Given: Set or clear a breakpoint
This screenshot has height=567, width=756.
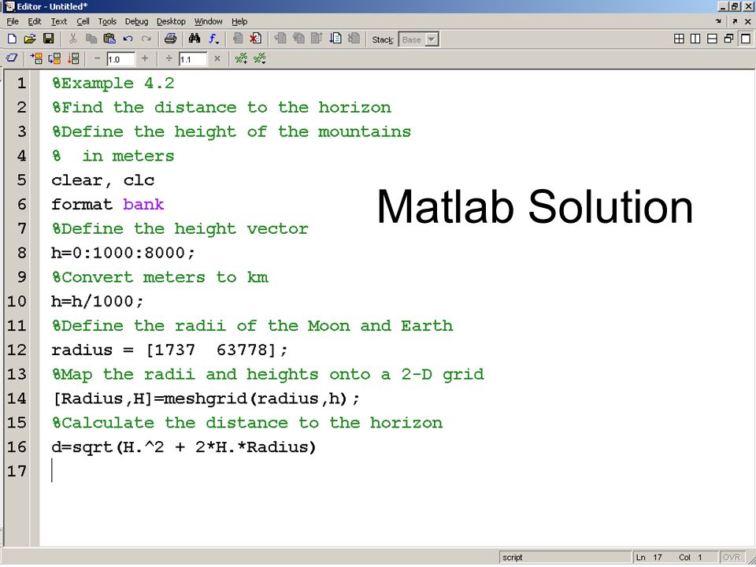Looking at the screenshot, I should 237,39.
